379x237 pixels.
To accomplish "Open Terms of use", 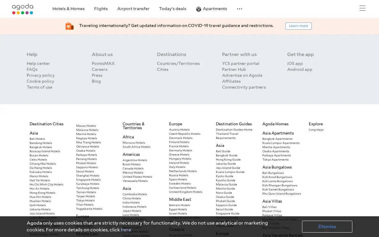I will pos(39,87).
